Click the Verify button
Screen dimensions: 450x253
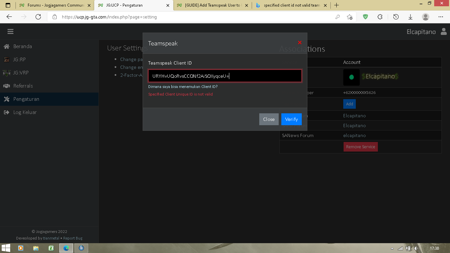point(292,119)
